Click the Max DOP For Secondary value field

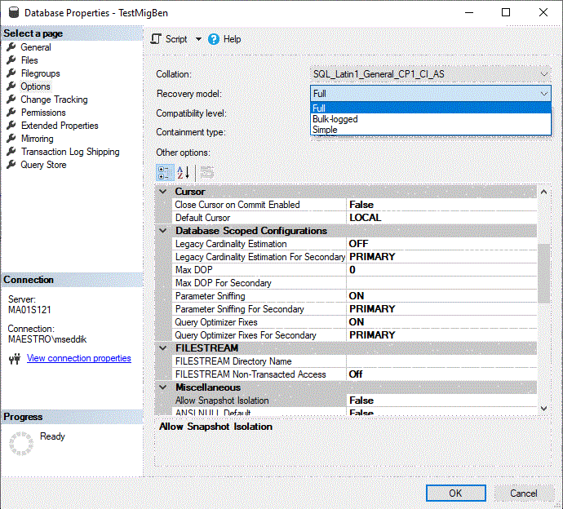pyautogui.click(x=441, y=283)
